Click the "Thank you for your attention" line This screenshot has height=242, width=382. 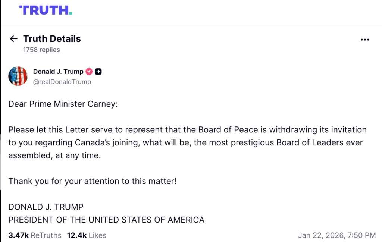point(92,181)
